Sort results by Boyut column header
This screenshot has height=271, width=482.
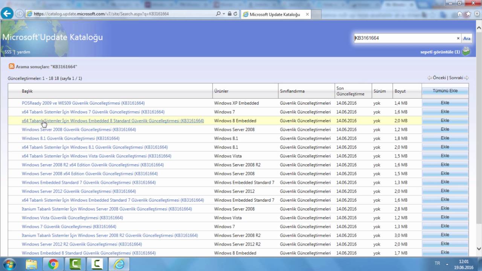(x=400, y=91)
